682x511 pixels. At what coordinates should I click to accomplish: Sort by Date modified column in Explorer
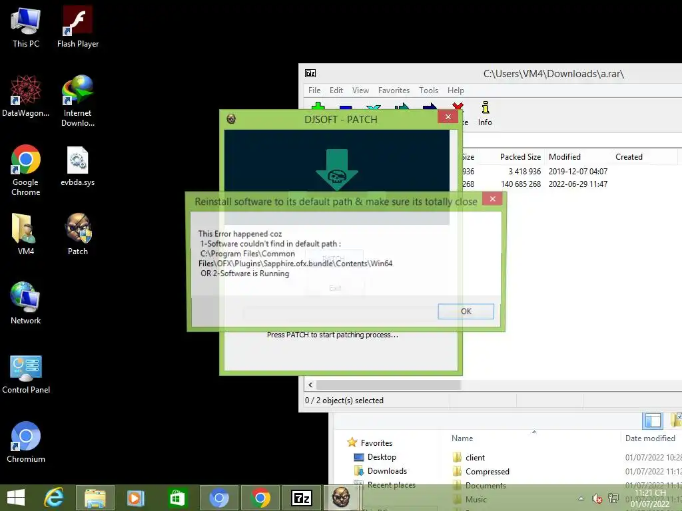coord(650,438)
